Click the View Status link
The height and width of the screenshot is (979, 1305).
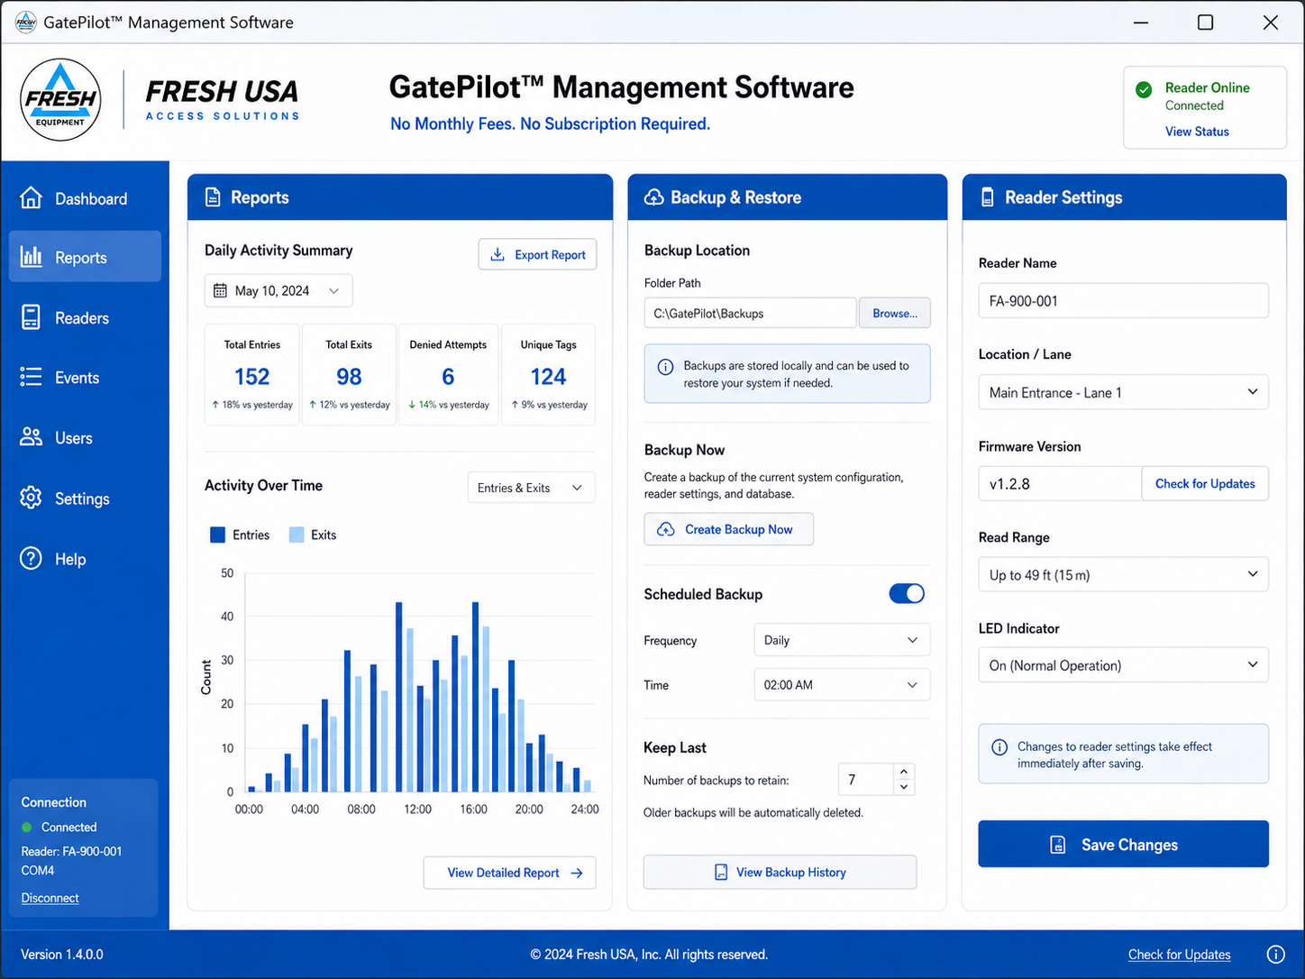click(x=1197, y=132)
